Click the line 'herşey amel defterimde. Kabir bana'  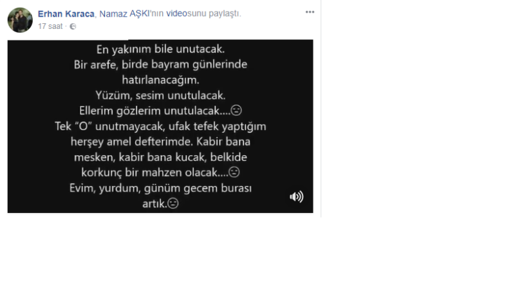[160, 142]
